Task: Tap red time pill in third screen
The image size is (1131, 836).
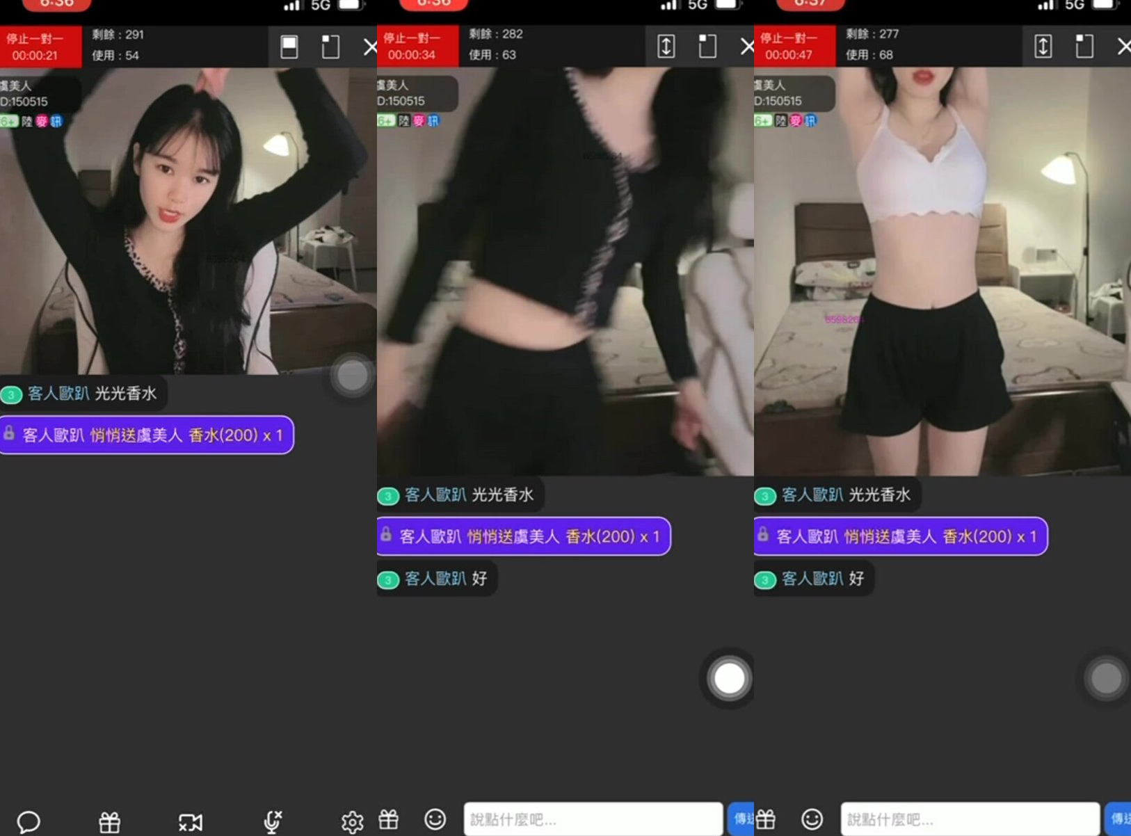Action: [x=810, y=5]
